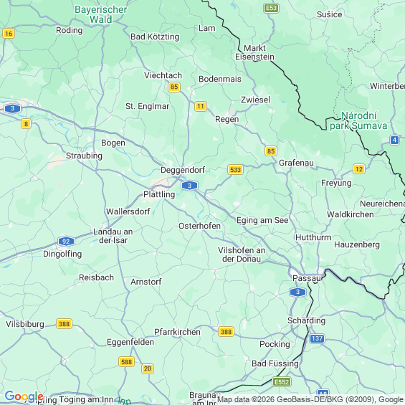The width and height of the screenshot is (405, 405).
Task: Select the Passau city label
Action: coord(307,278)
